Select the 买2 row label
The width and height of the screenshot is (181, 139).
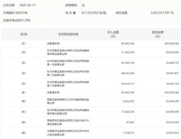[x=24, y=52]
